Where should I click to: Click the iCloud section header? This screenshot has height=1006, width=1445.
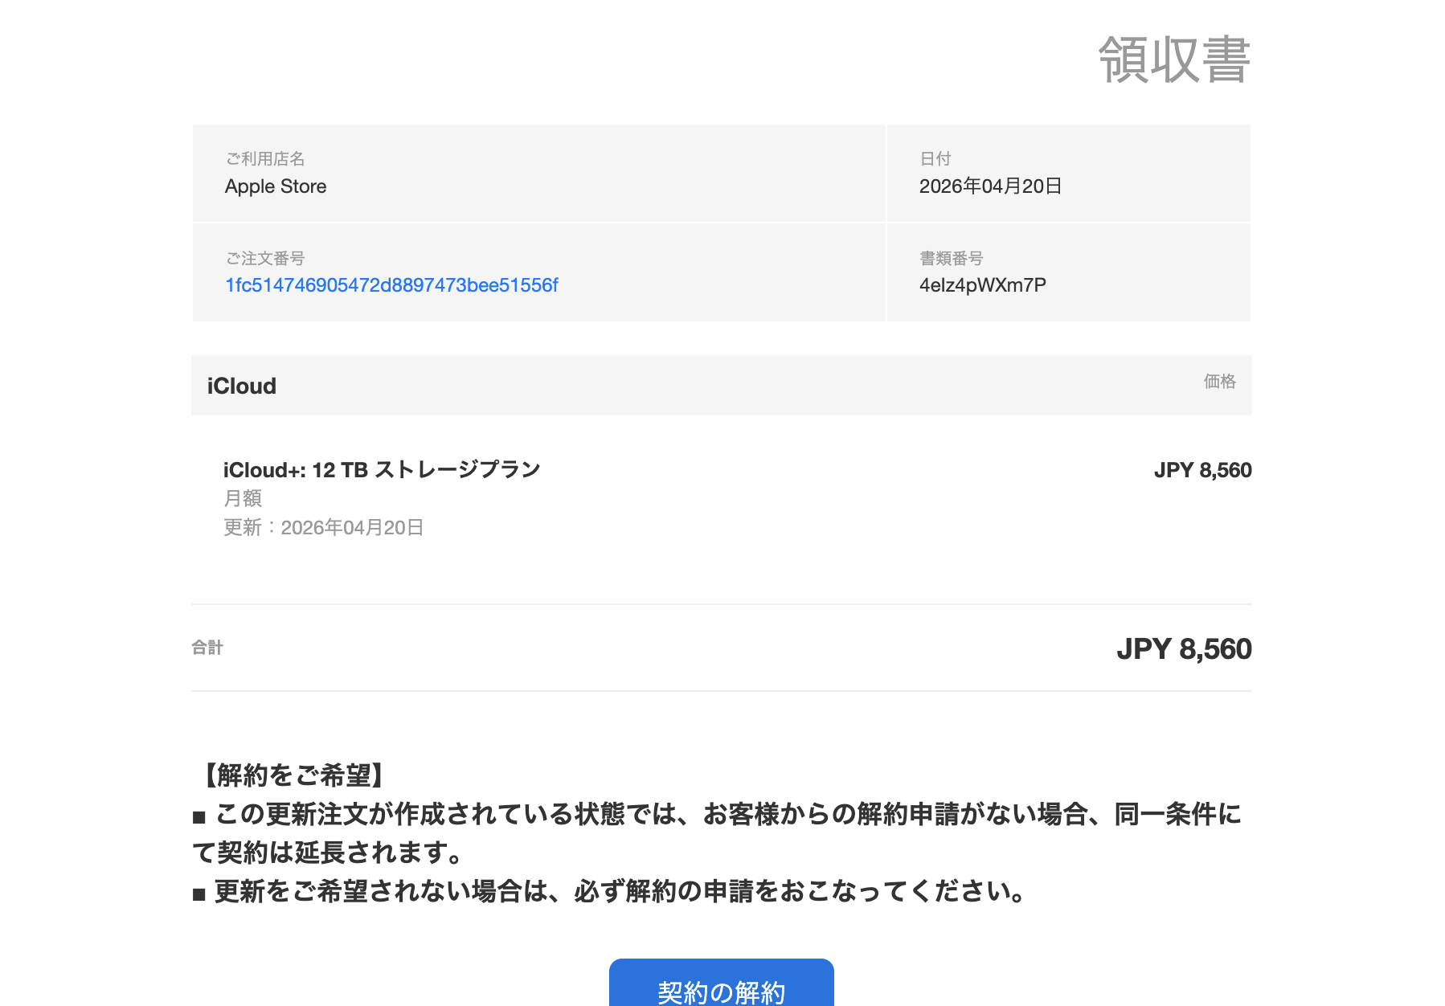point(242,386)
